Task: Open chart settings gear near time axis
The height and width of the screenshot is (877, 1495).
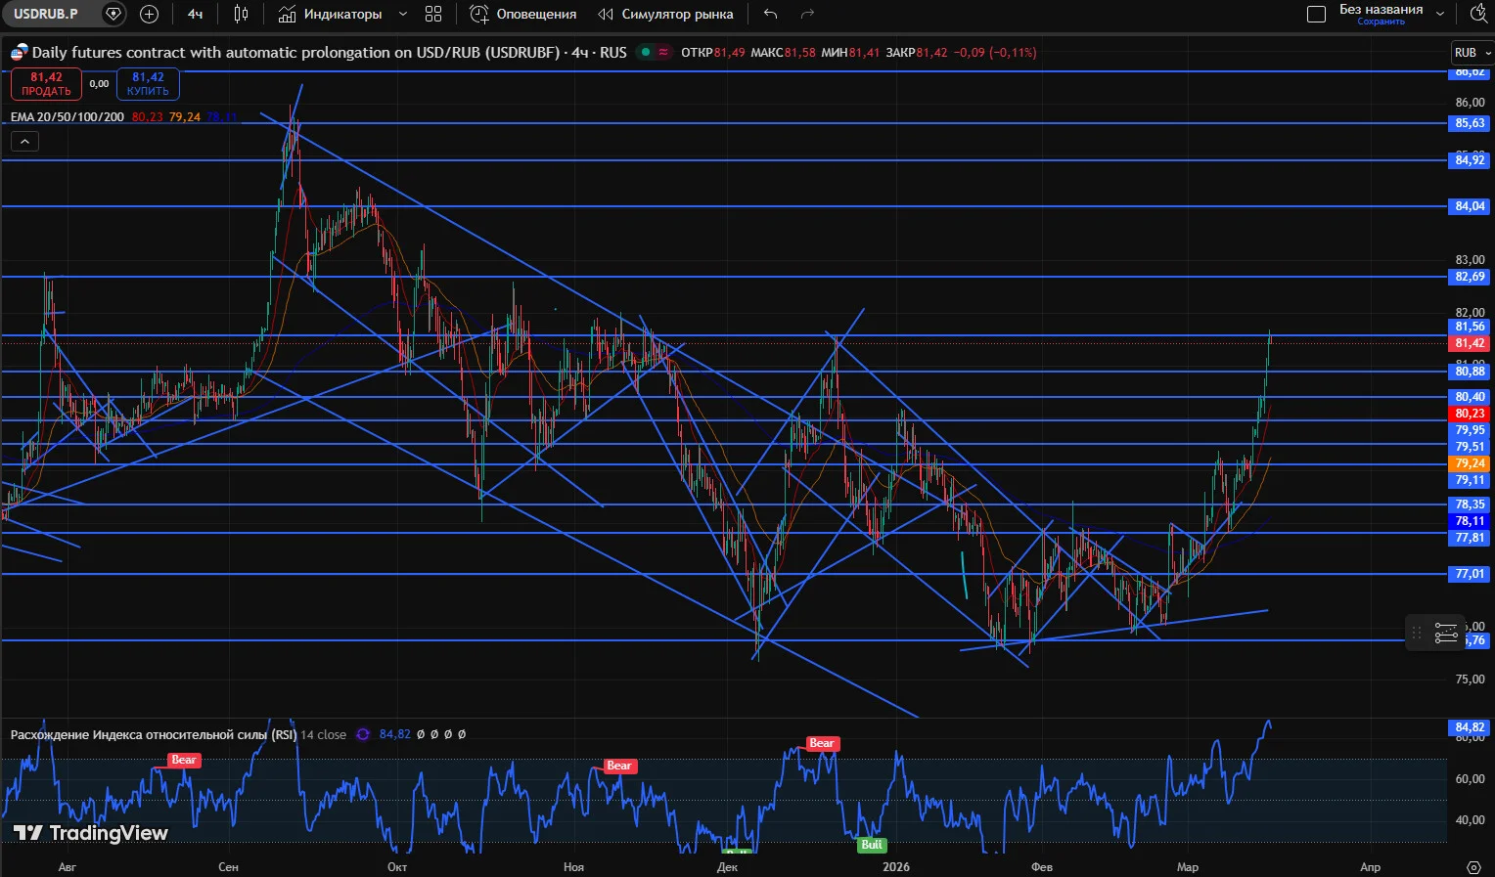Action: point(1473,867)
